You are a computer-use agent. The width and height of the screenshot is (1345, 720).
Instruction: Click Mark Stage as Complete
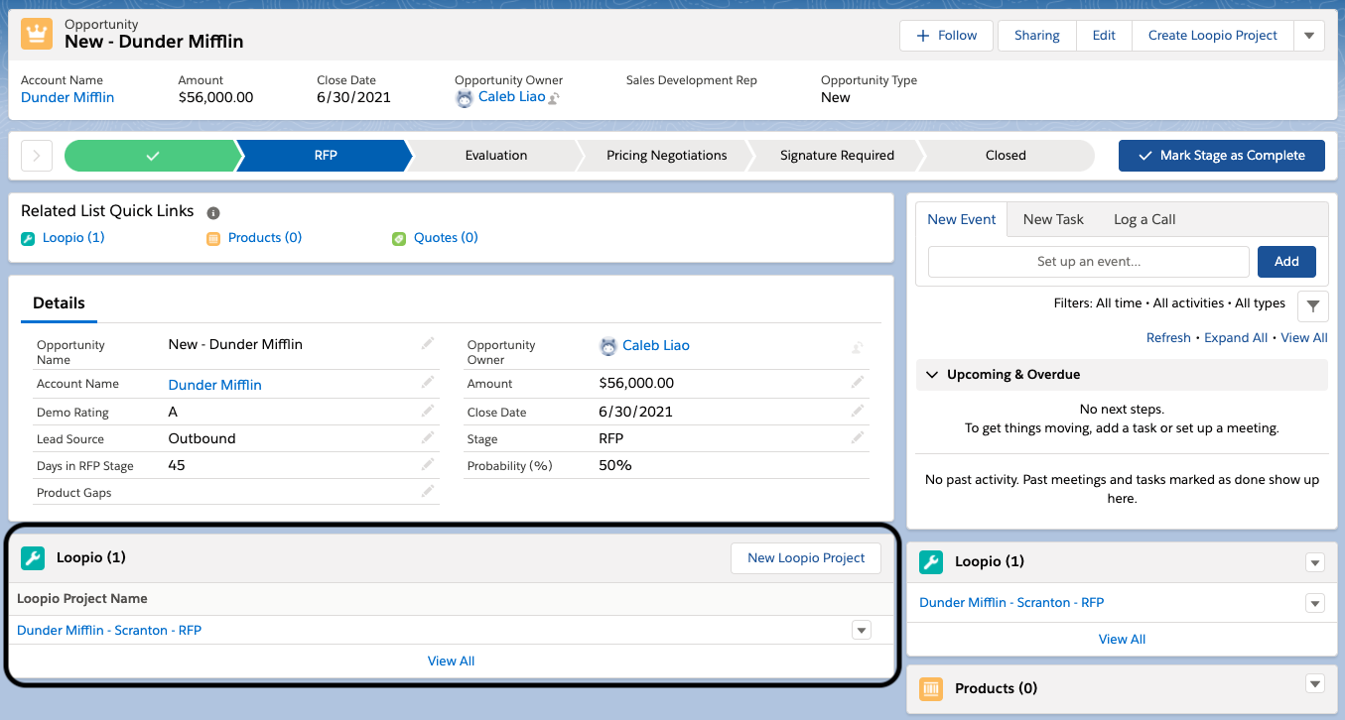click(x=1221, y=155)
